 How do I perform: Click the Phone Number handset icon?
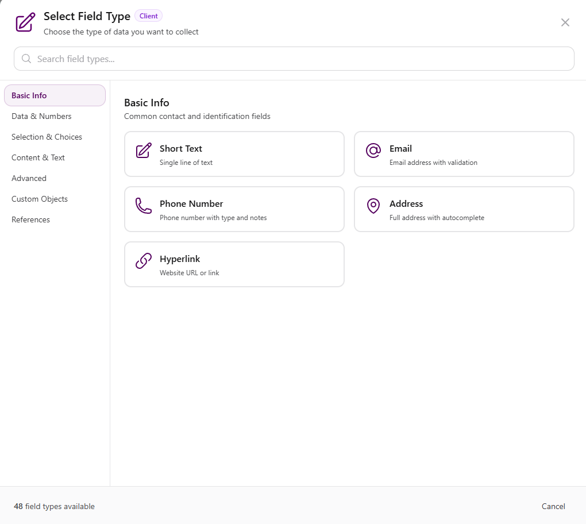[144, 206]
